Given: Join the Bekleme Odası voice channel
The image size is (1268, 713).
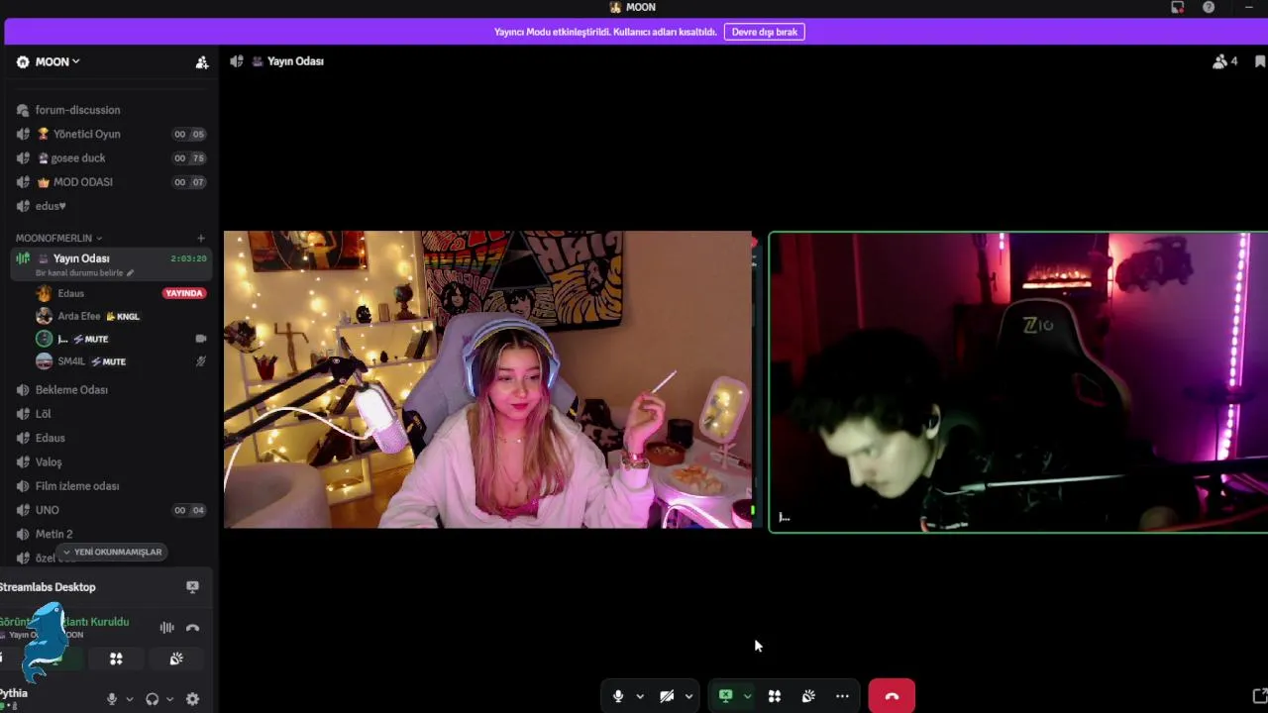Looking at the screenshot, I should point(71,390).
